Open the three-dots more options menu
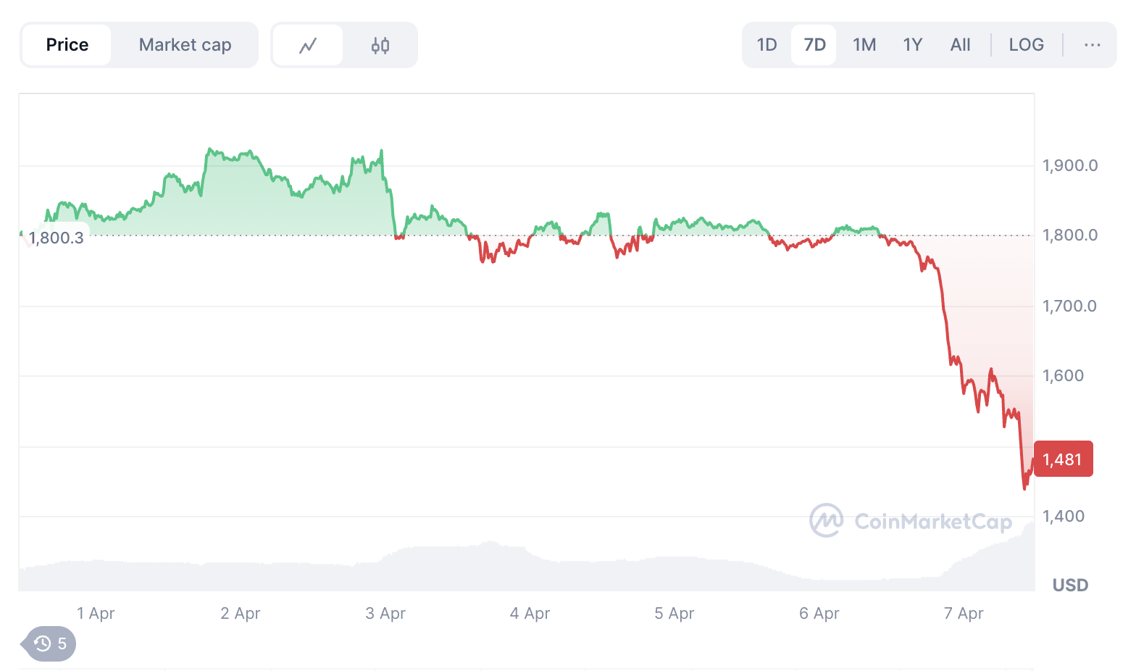 point(1093,45)
